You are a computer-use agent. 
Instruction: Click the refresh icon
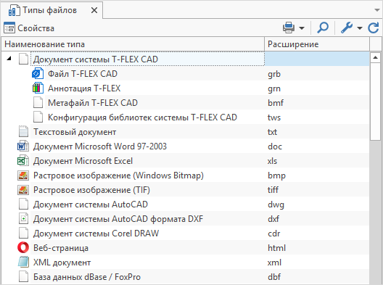[x=374, y=28]
